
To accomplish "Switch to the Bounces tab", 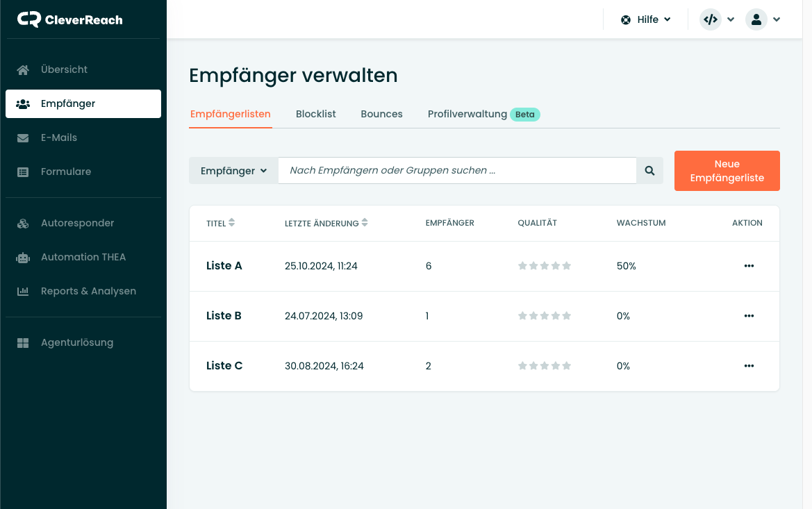I will coord(381,114).
